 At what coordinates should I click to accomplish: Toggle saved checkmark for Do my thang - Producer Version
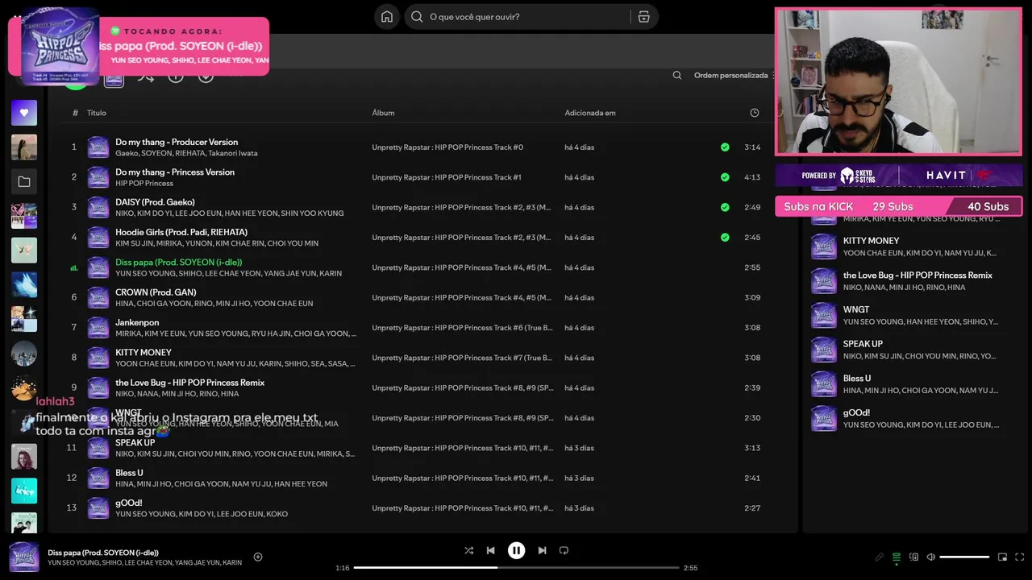pyautogui.click(x=725, y=147)
